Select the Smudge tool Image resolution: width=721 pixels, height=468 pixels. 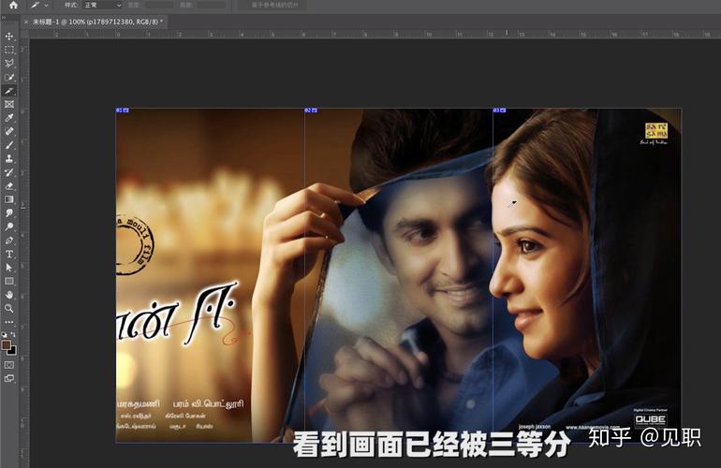[x=9, y=212]
